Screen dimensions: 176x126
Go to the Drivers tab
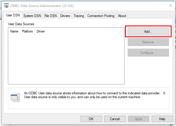[65, 16]
